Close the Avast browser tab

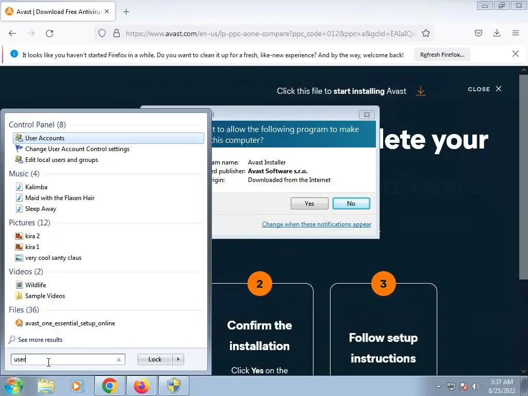(x=107, y=11)
